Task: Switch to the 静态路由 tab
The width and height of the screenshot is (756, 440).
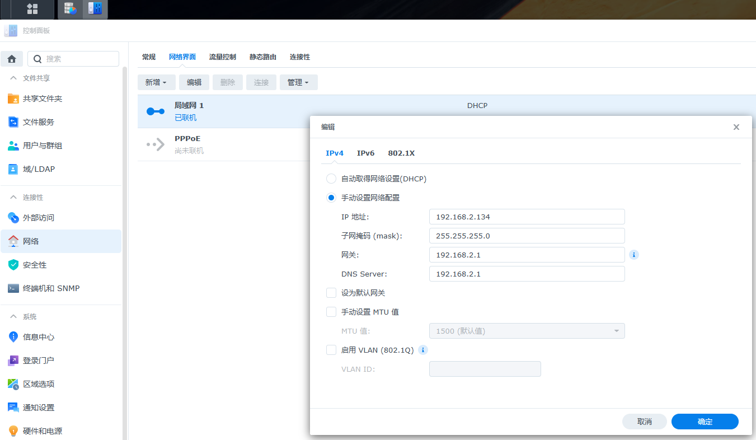Action: (x=263, y=57)
